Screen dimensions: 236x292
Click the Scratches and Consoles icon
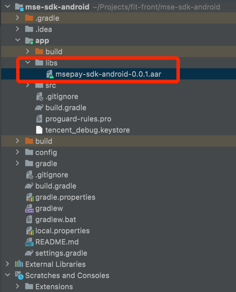(x=19, y=275)
